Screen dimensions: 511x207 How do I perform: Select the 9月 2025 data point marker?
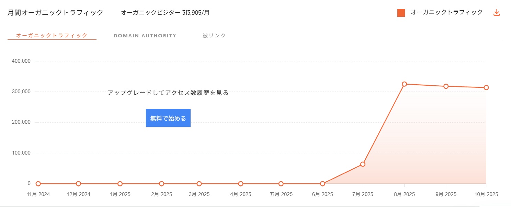(x=446, y=86)
